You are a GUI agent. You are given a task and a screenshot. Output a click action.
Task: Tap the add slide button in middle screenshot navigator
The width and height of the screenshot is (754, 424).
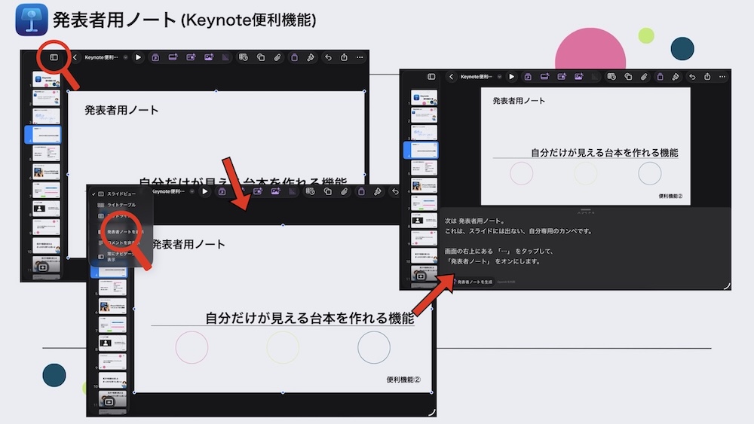pos(109,402)
